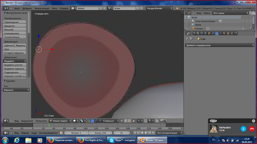Open the Modifiers properties tab wrench icon

point(217,34)
